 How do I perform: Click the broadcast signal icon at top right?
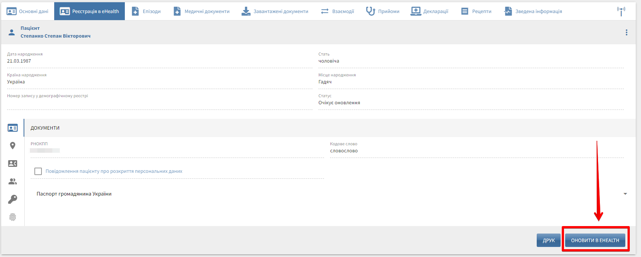[x=621, y=11]
